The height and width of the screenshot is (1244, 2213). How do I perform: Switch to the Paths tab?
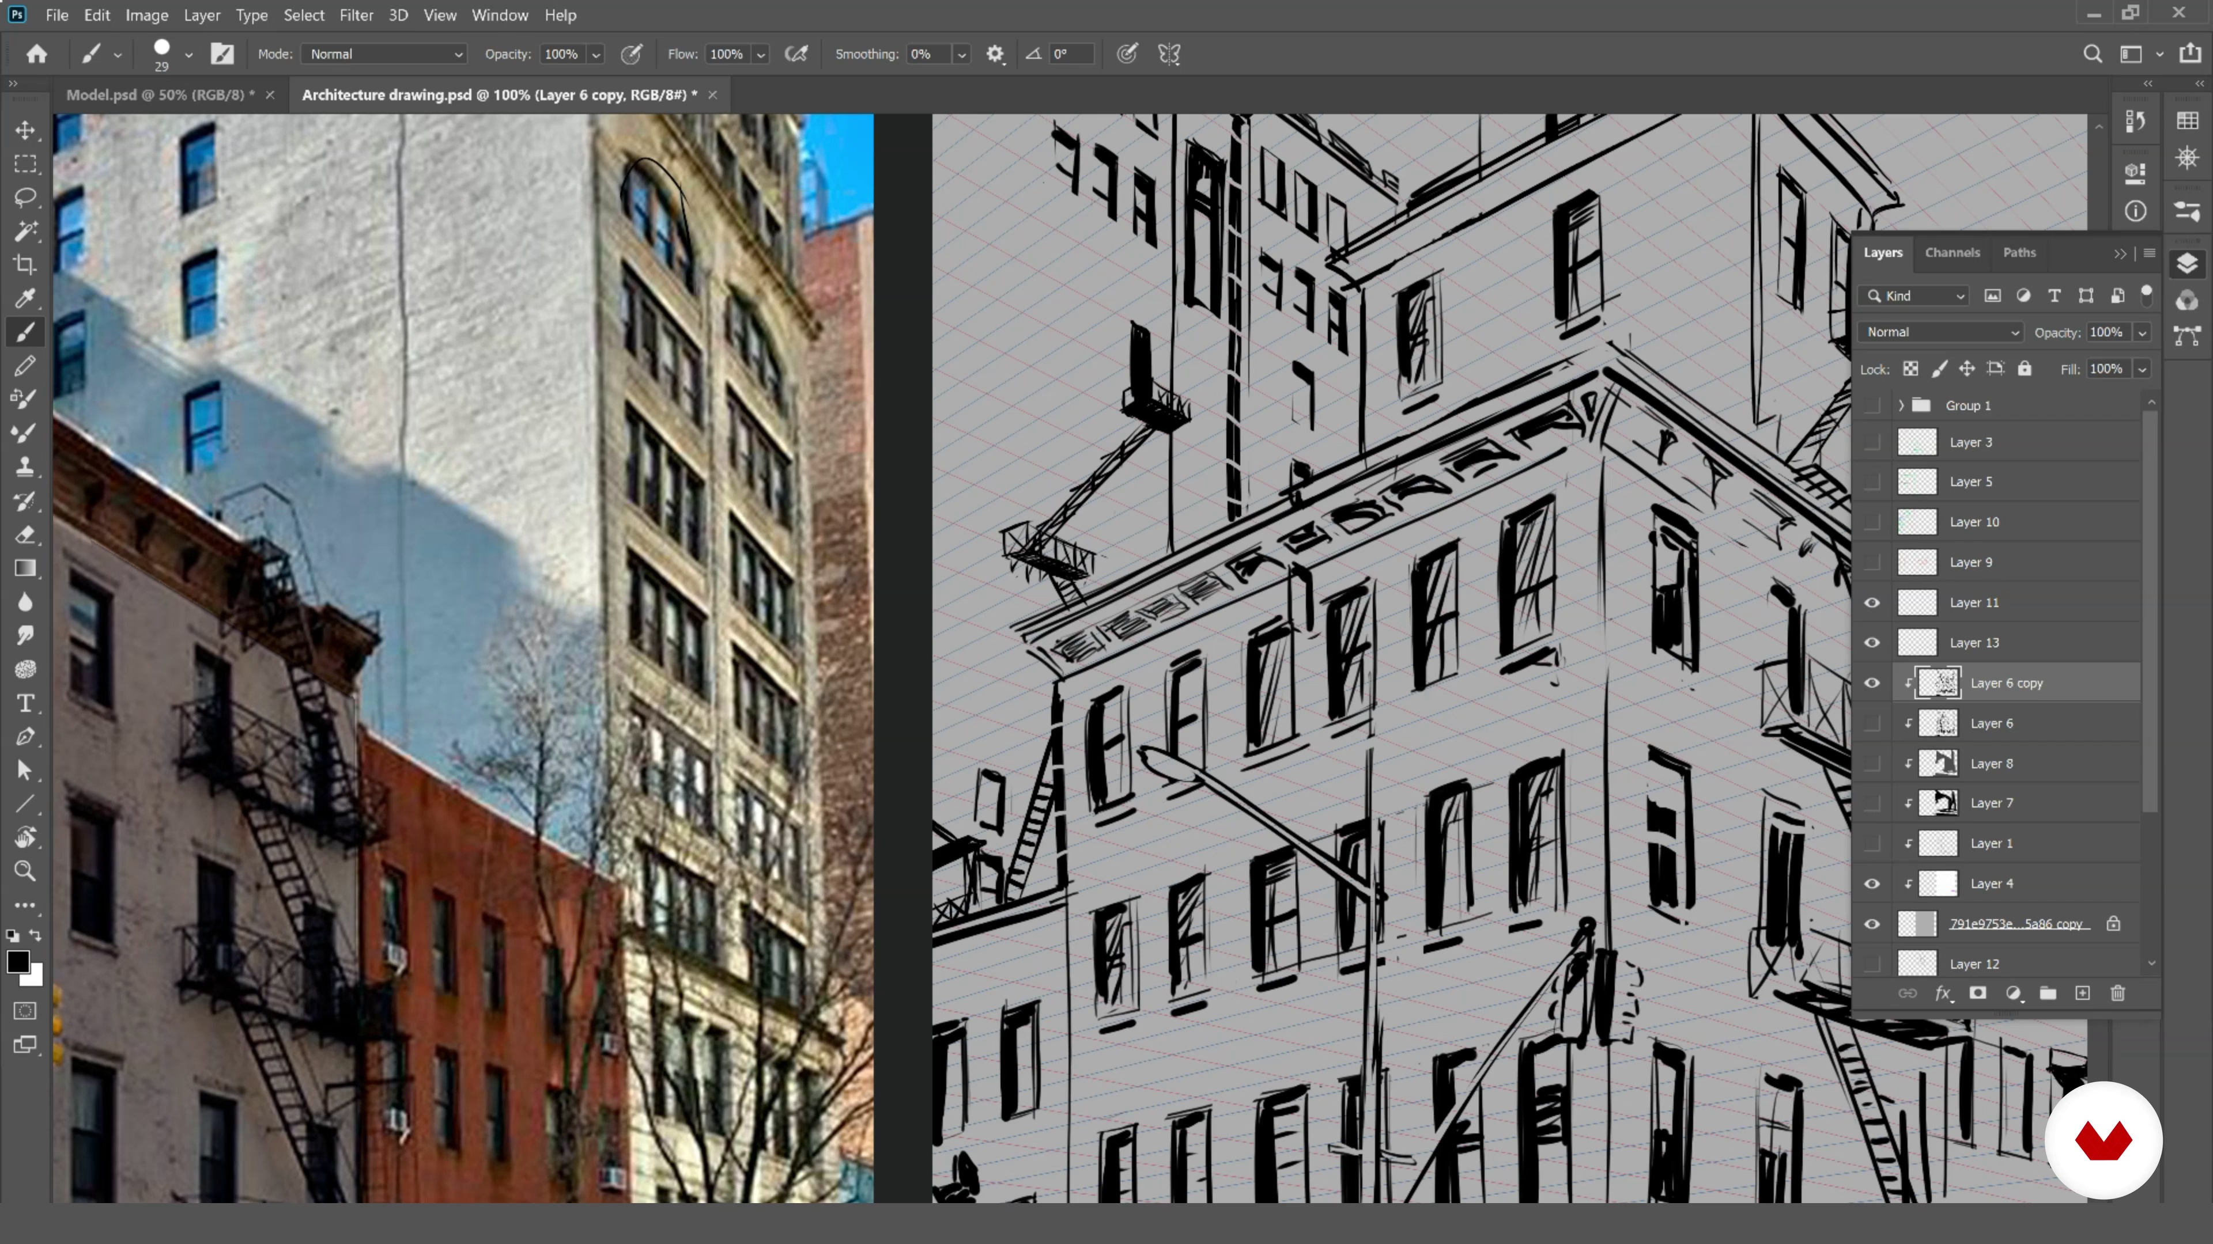pos(2019,252)
